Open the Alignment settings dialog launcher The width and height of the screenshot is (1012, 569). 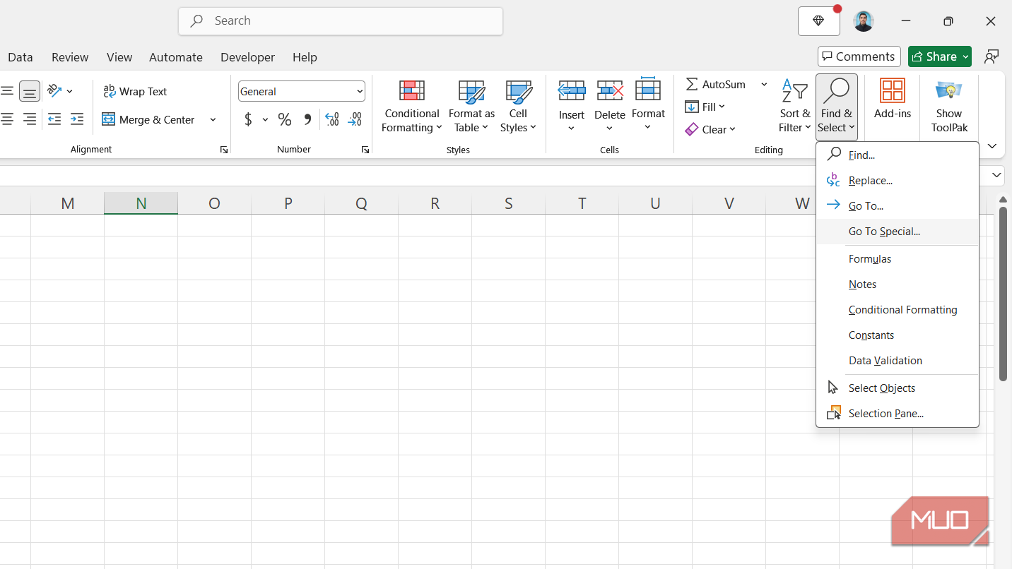click(223, 150)
